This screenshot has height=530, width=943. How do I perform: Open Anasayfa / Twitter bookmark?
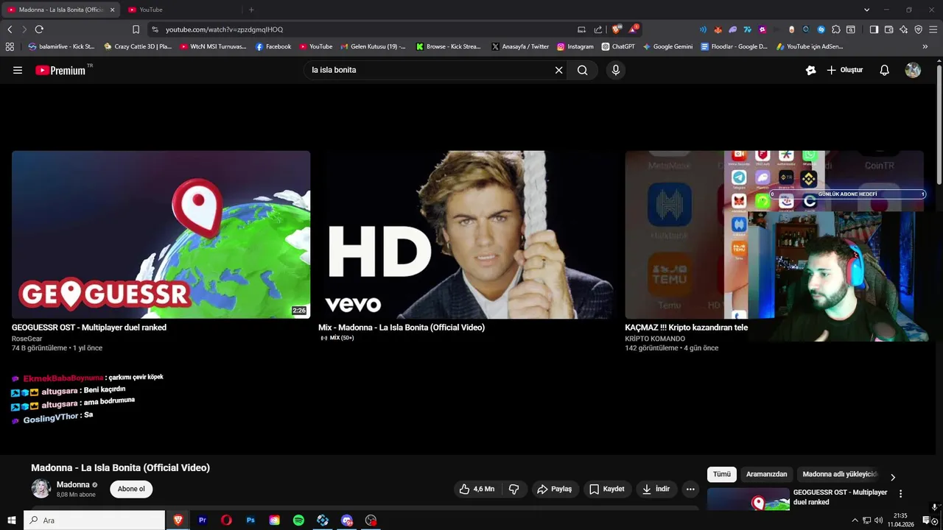520,46
